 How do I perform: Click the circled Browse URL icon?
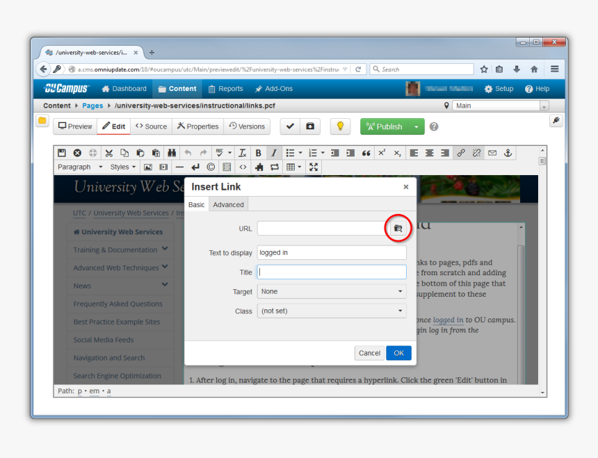coord(398,228)
